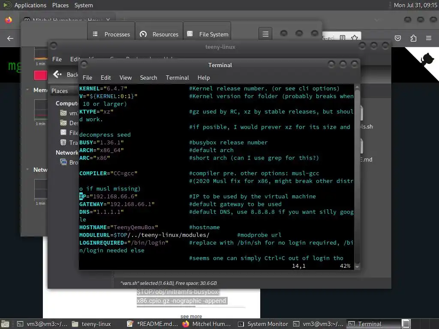This screenshot has width=439, height=329.
Task: Open Applications menu in top panel
Action: coord(30,5)
